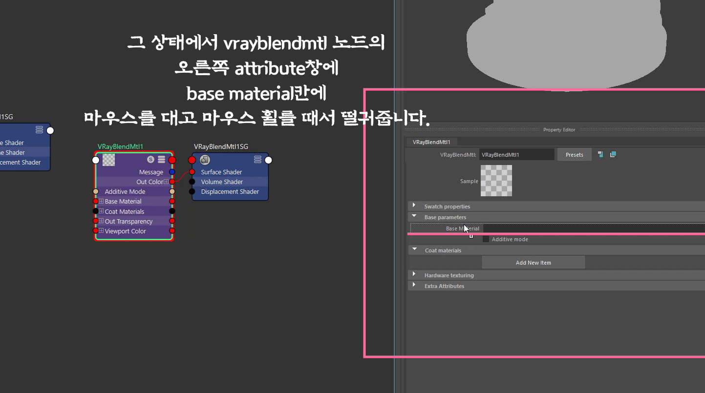
Task: Click the Property Editor panel title
Action: pos(559,130)
